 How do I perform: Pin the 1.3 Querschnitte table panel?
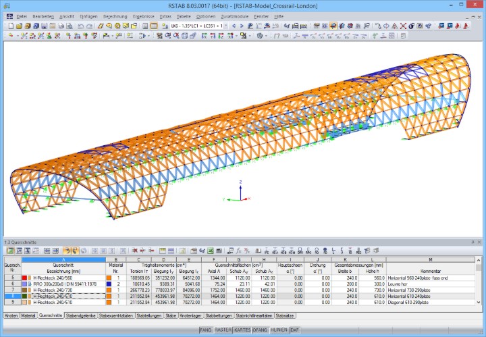point(473,242)
